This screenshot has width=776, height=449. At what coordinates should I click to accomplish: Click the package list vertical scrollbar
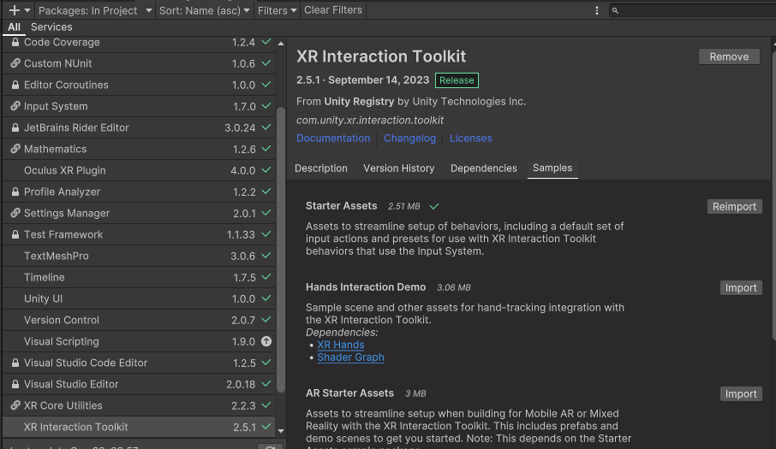tap(281, 248)
